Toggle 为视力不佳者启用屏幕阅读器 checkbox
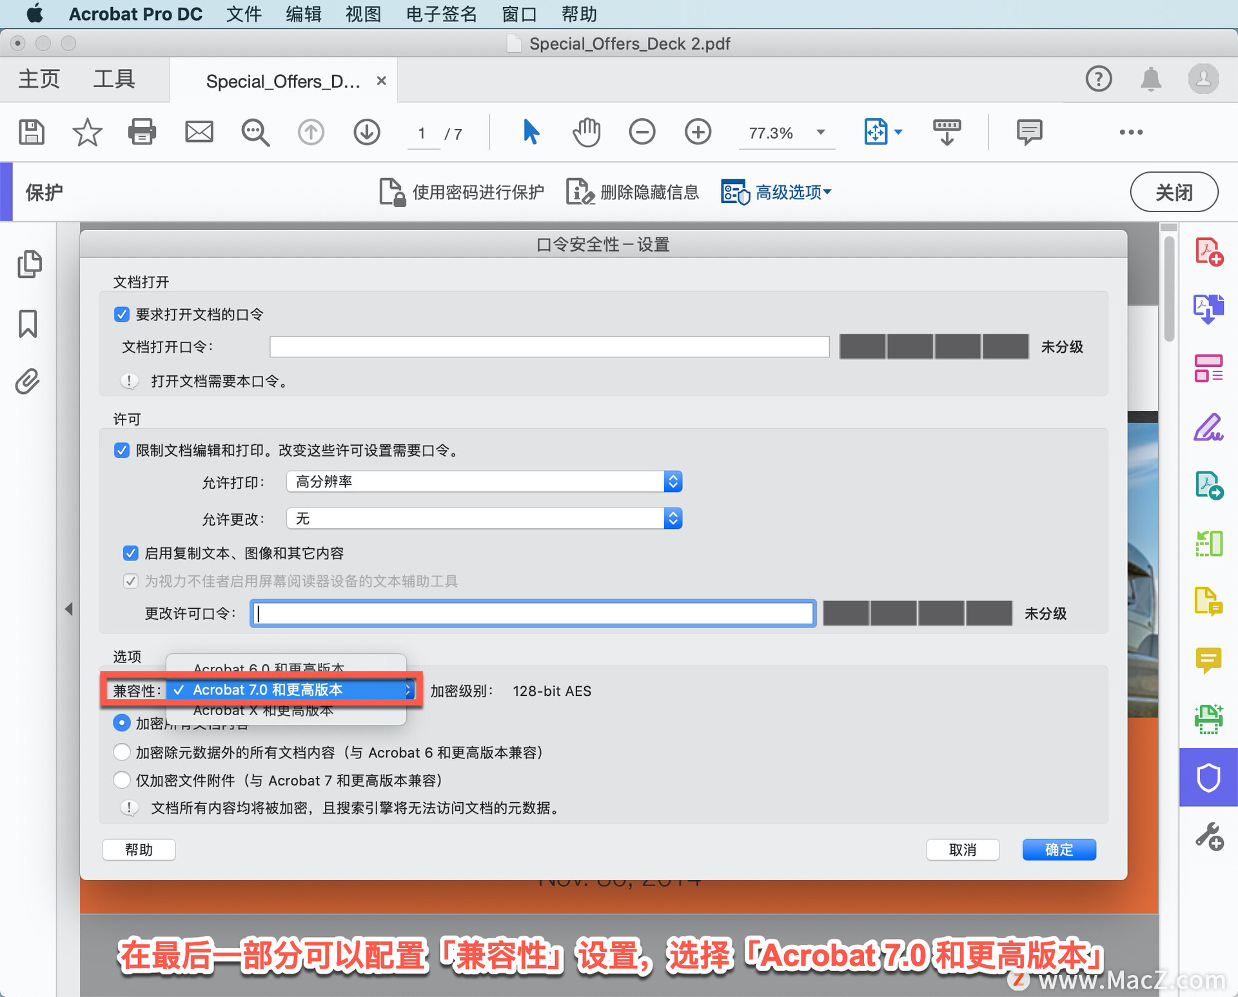 click(130, 581)
